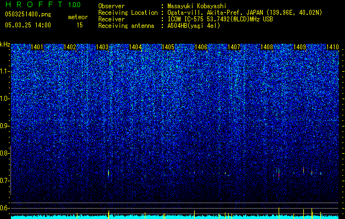345x219 pixels.
Task: Click the 1405 time marker
Action: point(168,47)
